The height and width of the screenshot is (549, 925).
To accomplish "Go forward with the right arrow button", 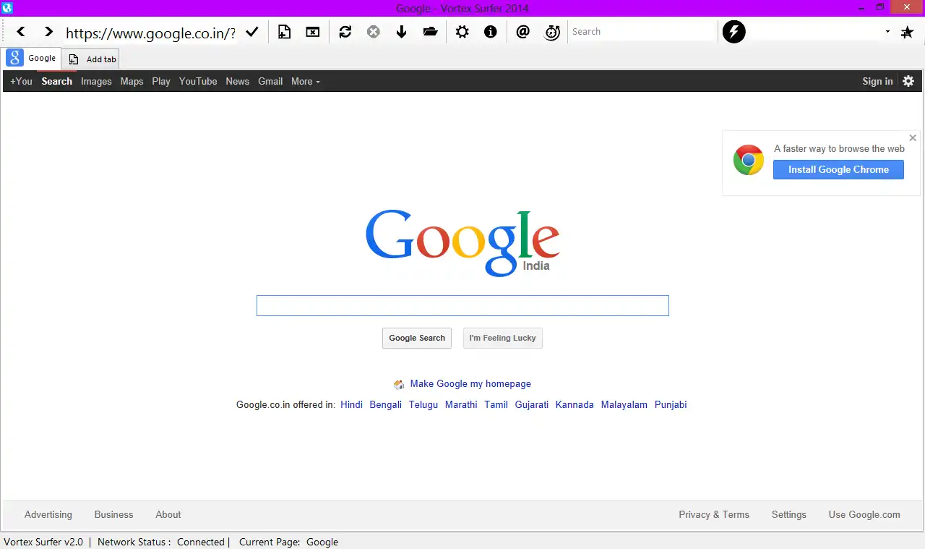I will (x=48, y=32).
